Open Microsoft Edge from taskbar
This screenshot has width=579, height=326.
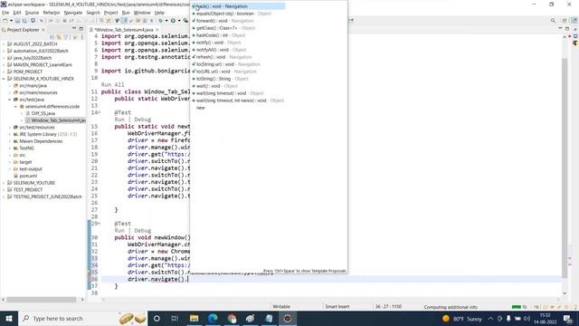[213, 318]
